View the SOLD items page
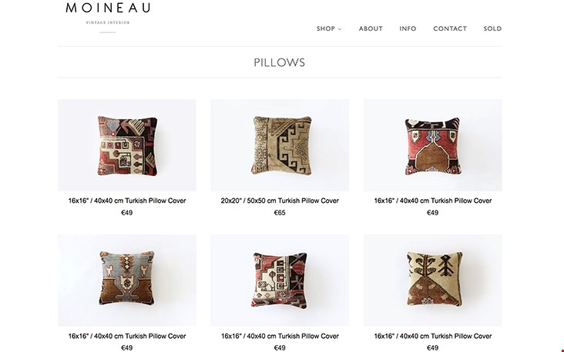This screenshot has height=352, width=564. click(492, 28)
